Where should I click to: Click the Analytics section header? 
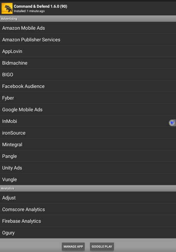pos(88,188)
